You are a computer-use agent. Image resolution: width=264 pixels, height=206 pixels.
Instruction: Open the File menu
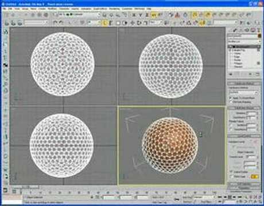4,9
